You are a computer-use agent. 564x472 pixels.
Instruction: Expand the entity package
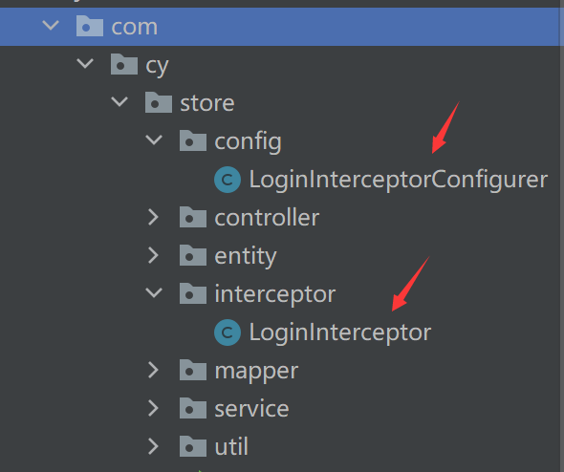(154, 255)
